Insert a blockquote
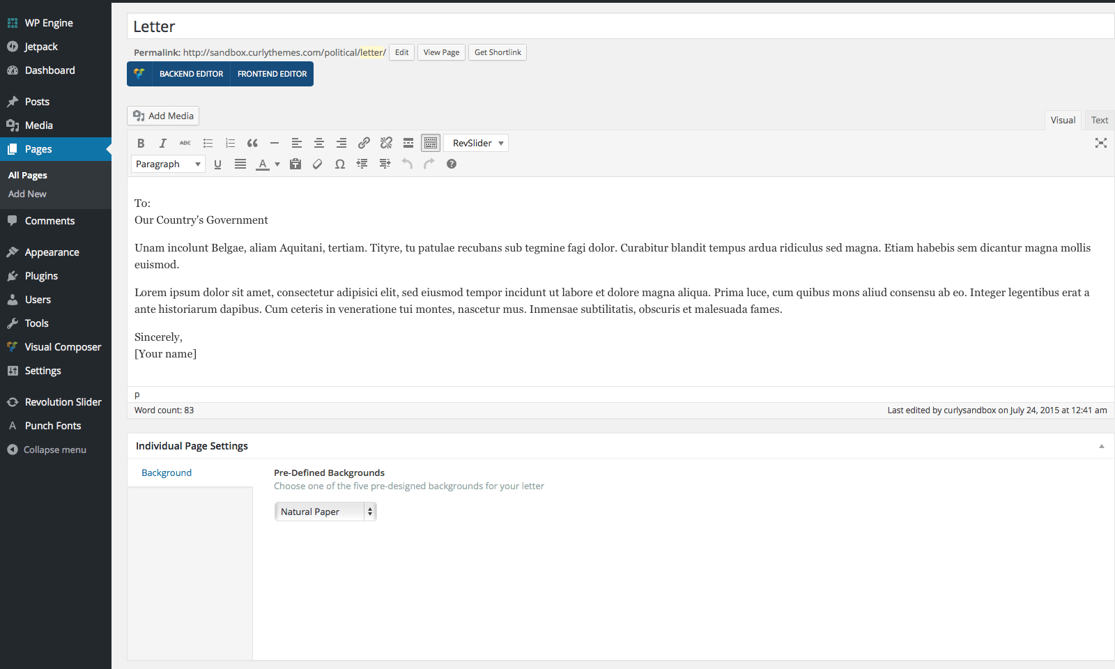 click(x=252, y=143)
